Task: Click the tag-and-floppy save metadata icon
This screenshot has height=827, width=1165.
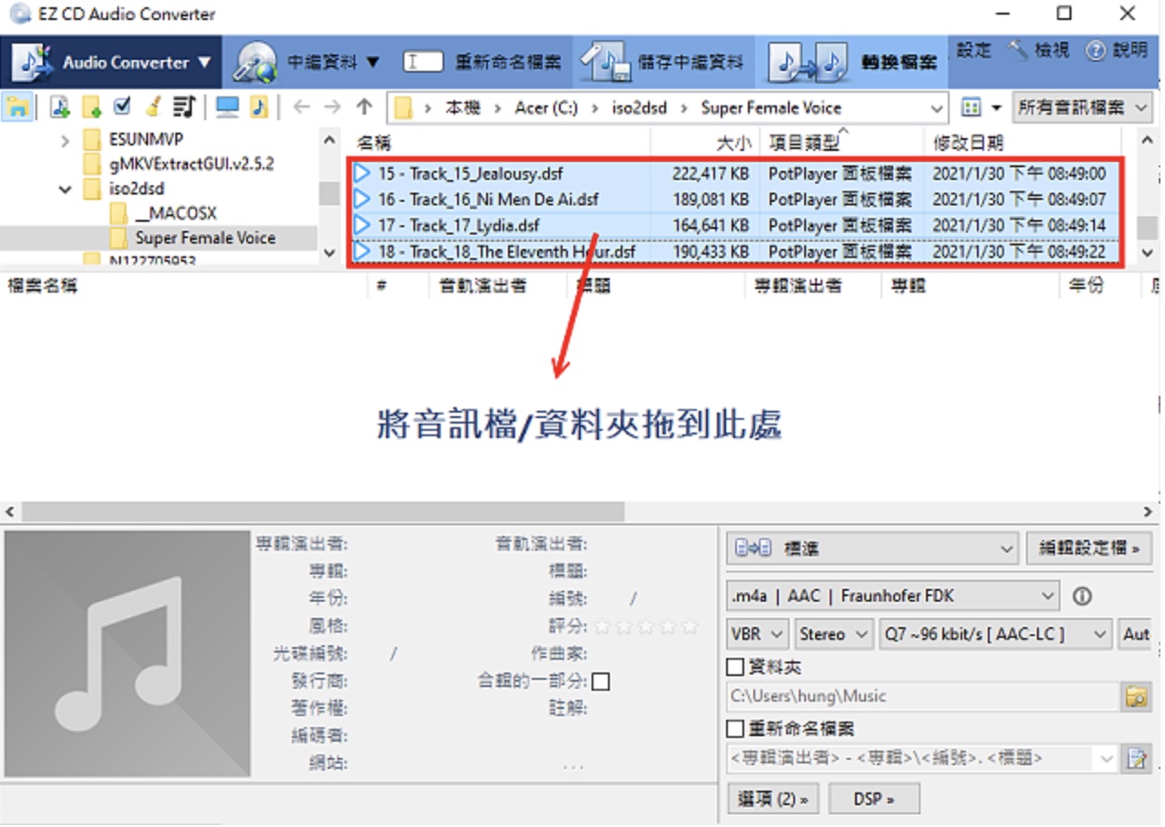Action: click(x=606, y=62)
